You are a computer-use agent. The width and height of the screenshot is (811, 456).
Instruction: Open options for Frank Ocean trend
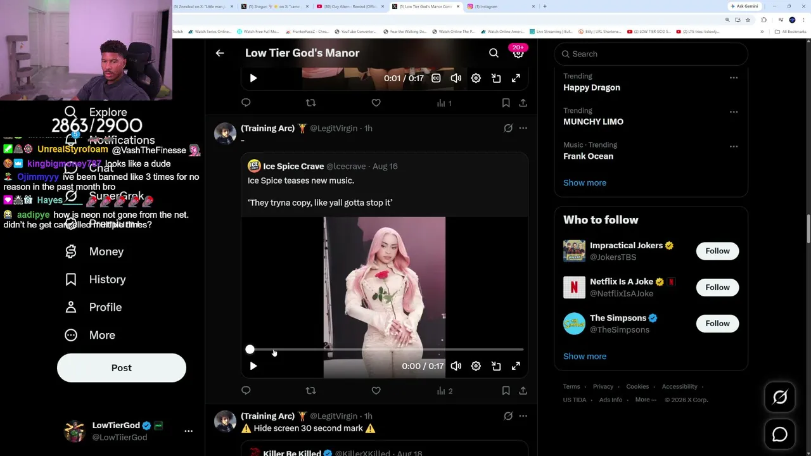tap(734, 146)
